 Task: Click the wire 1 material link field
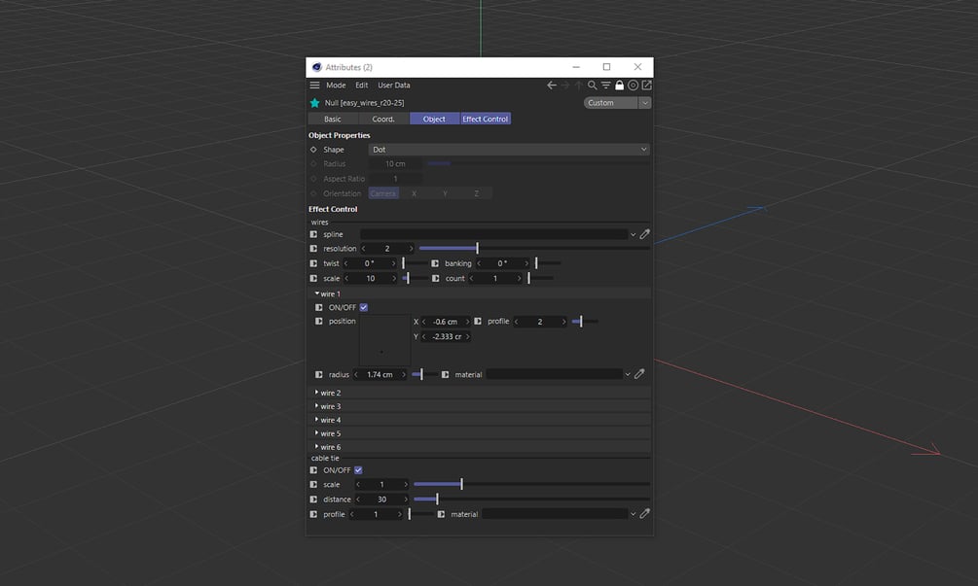tap(554, 374)
